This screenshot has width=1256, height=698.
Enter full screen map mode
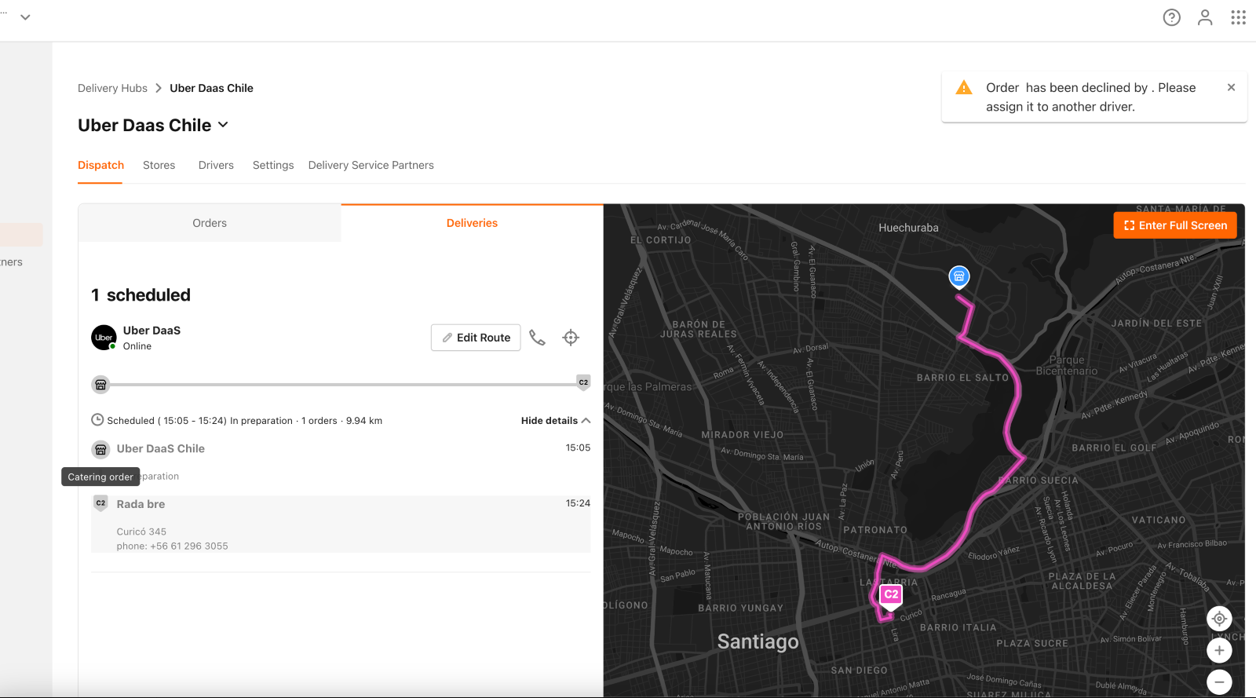[1175, 225]
